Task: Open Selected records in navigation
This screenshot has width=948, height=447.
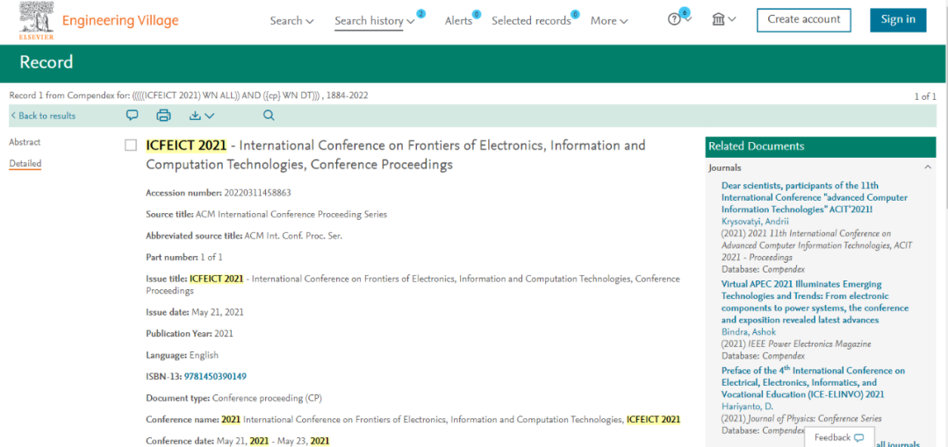Action: pyautogui.click(x=531, y=21)
